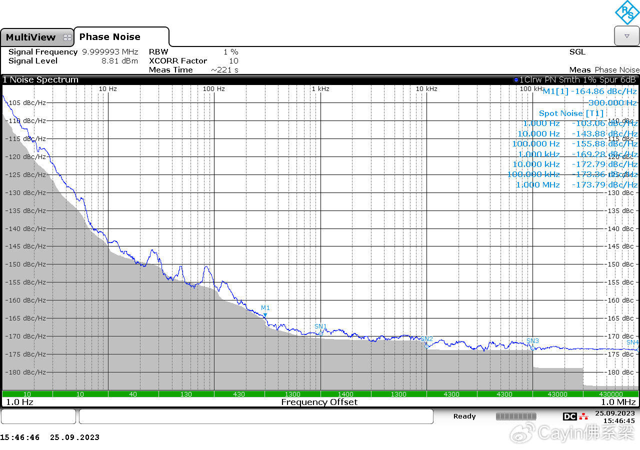This screenshot has width=640, height=450.
Task: Click the blue trace indicator dot before 1Clrw
Action: click(516, 79)
